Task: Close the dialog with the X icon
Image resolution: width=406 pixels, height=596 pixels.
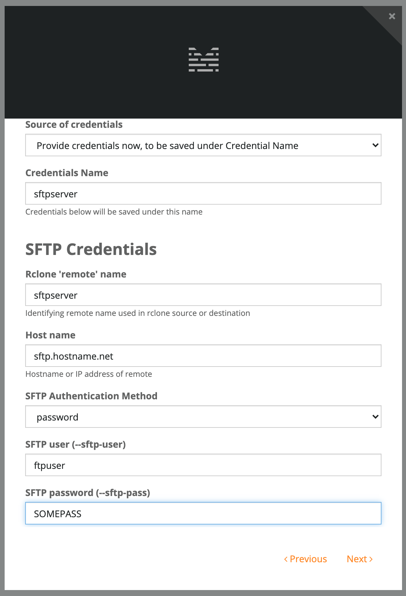Action: [x=392, y=16]
